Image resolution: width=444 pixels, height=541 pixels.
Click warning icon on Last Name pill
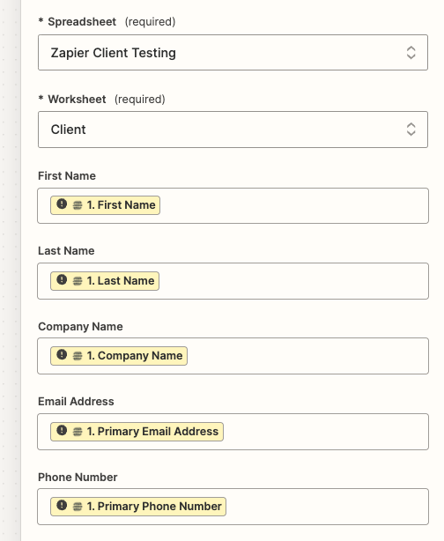point(62,279)
